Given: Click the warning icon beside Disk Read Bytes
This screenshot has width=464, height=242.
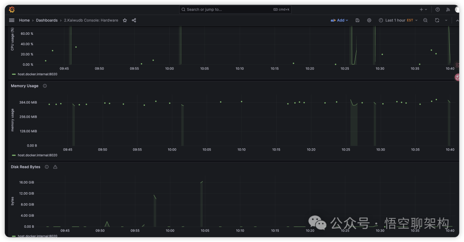Looking at the screenshot, I should (x=55, y=167).
